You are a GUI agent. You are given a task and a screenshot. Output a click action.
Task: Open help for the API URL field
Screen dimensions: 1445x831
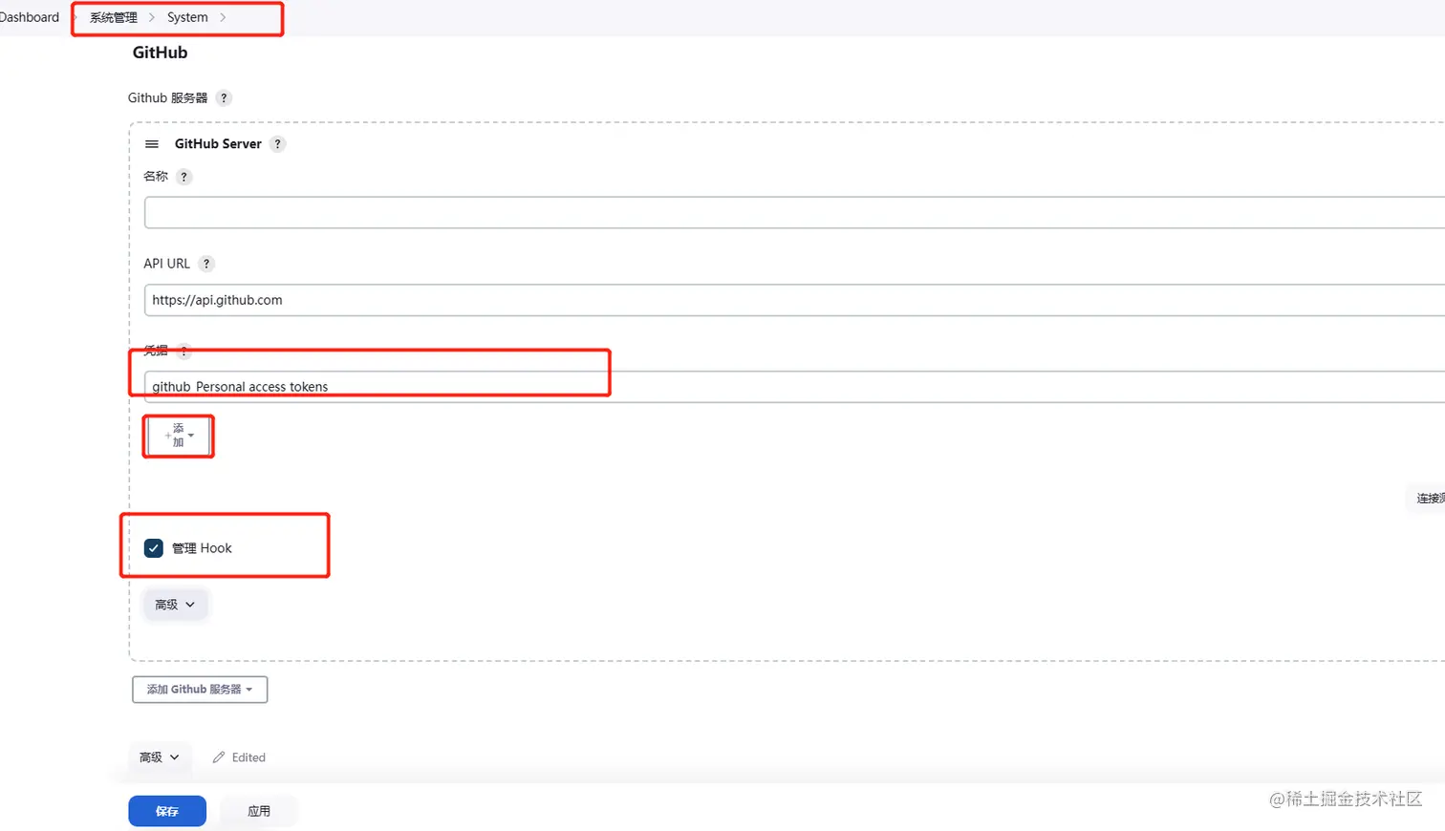click(206, 264)
